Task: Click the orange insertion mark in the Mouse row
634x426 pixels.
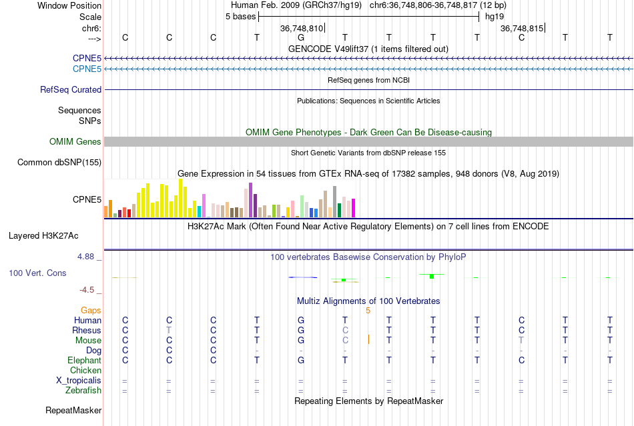Action: pos(368,339)
